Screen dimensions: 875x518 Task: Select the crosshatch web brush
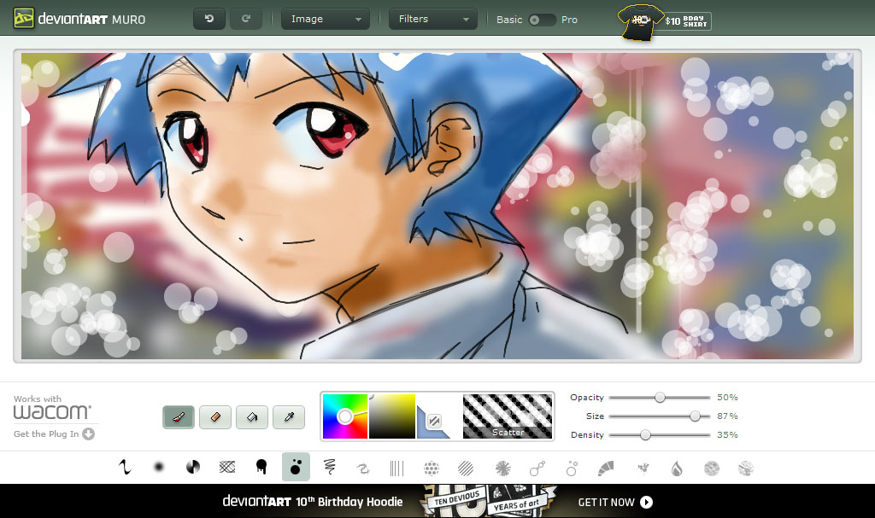click(x=227, y=468)
